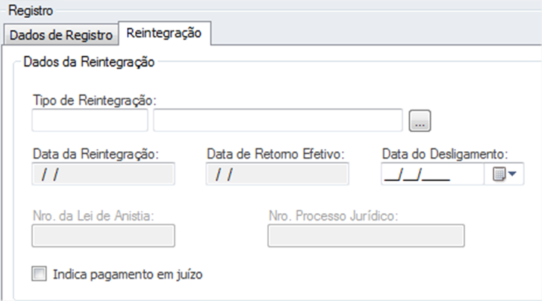The image size is (542, 301).
Task: Click the "Nro. Processo Jurídico:" label
Action: point(334,216)
